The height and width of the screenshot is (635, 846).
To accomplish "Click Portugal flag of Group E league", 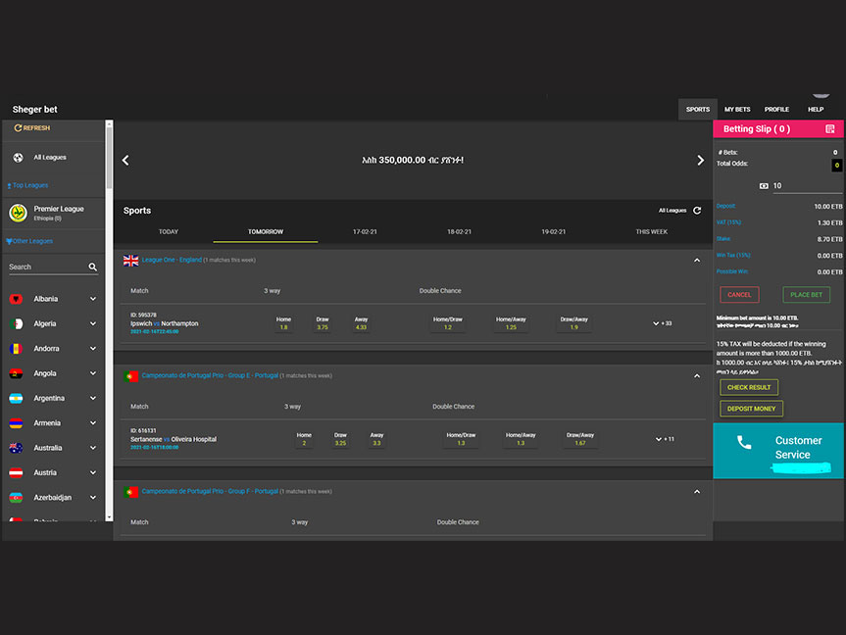I will click(x=130, y=376).
